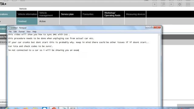Switch to the Vehicle management tab

click(48, 14)
